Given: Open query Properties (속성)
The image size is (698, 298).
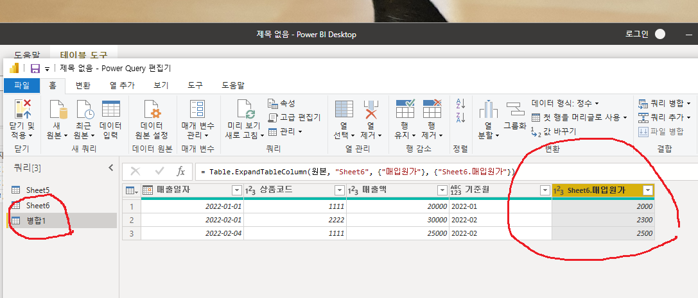Looking at the screenshot, I should coord(281,104).
